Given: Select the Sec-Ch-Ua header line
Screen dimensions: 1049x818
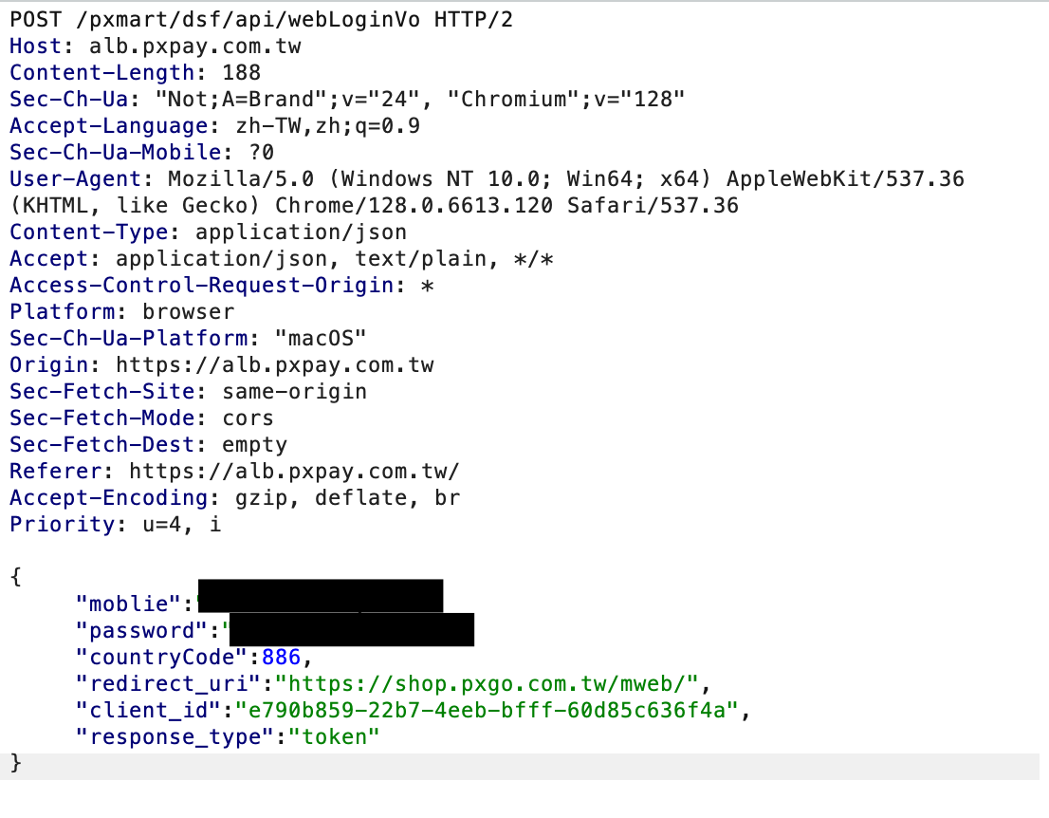Looking at the screenshot, I should [x=347, y=99].
